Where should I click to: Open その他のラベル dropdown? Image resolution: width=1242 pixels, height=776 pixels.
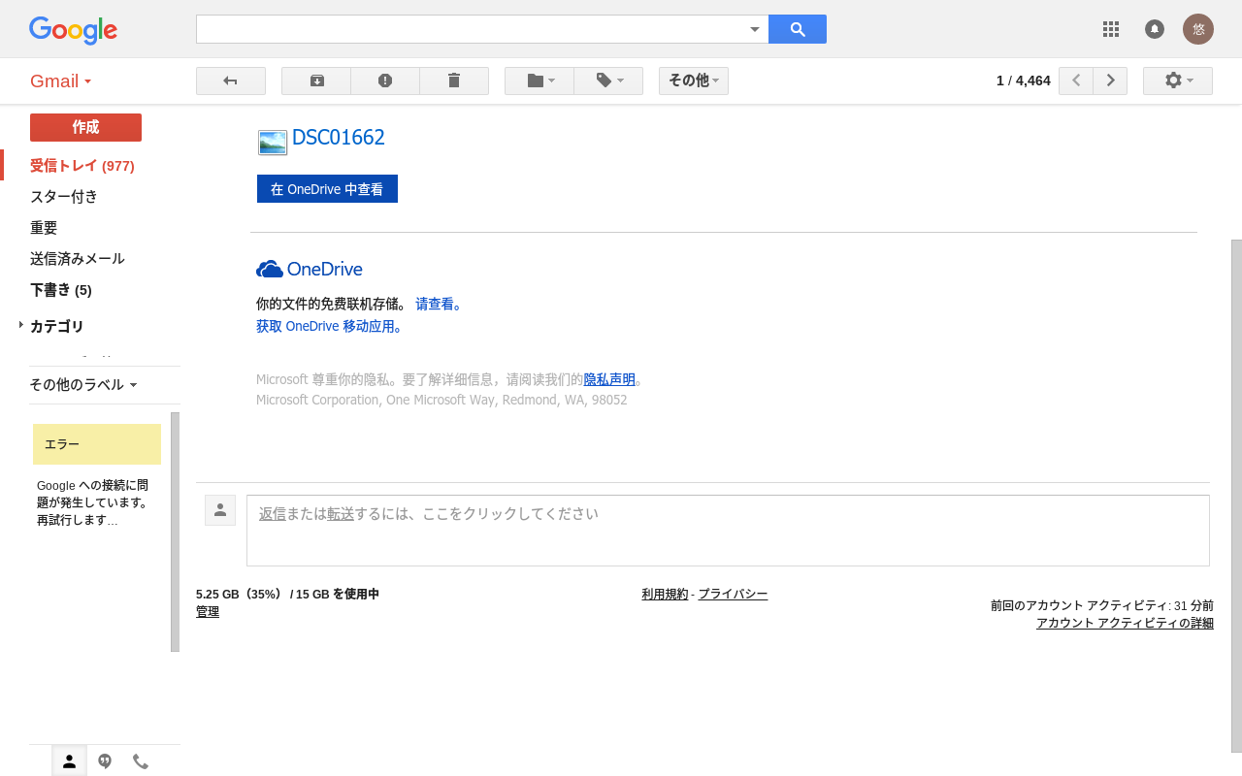(x=82, y=384)
